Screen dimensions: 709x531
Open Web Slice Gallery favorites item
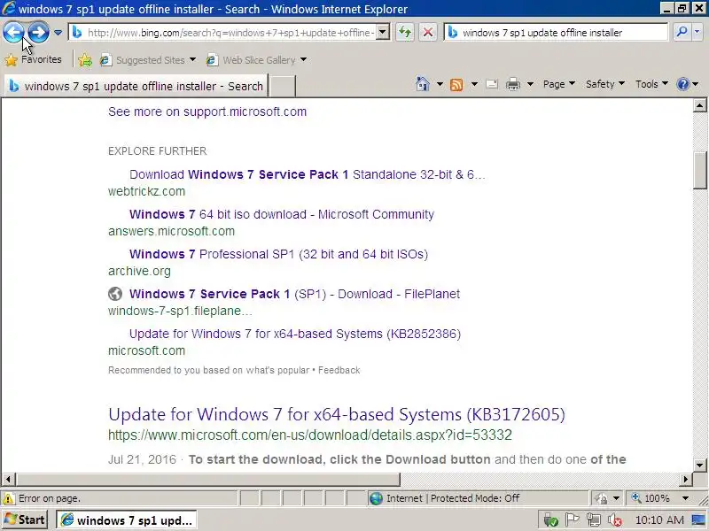click(x=256, y=60)
